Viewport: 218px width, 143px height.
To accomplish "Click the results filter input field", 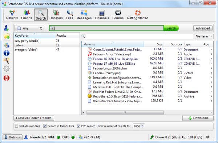I will 140,36.
